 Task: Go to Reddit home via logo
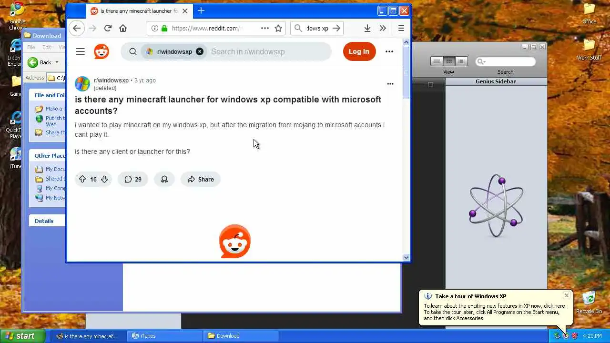(x=101, y=51)
